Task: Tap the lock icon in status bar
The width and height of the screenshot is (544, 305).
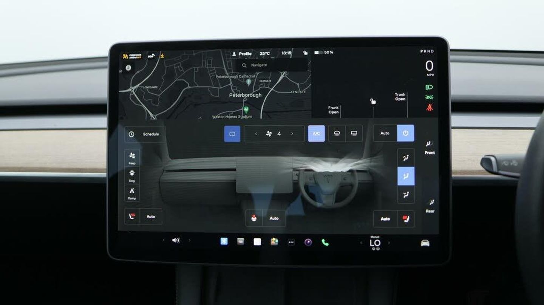Action: click(x=305, y=53)
